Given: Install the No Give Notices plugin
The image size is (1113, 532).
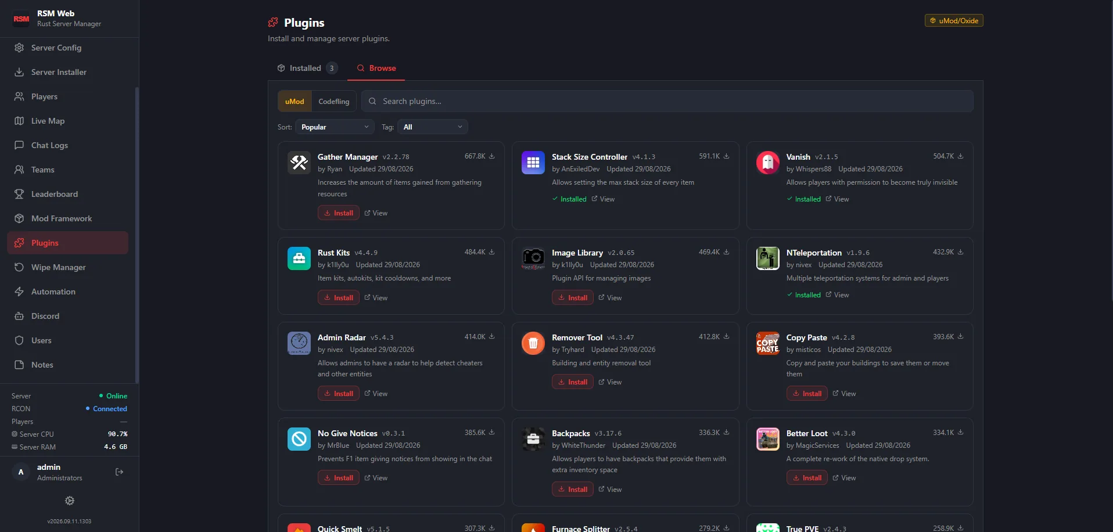Looking at the screenshot, I should pyautogui.click(x=339, y=478).
